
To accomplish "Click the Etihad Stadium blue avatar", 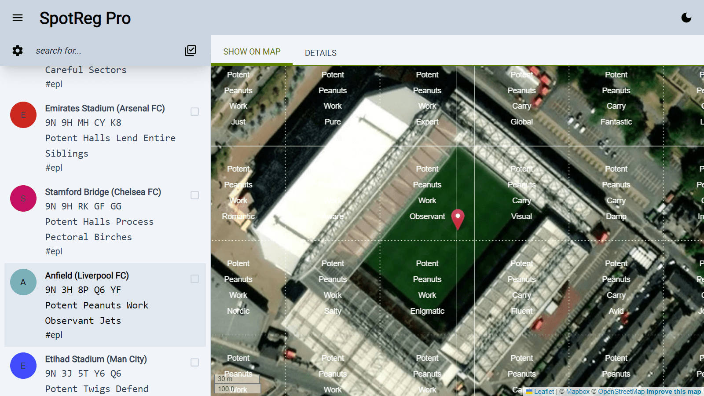I will [x=23, y=366].
